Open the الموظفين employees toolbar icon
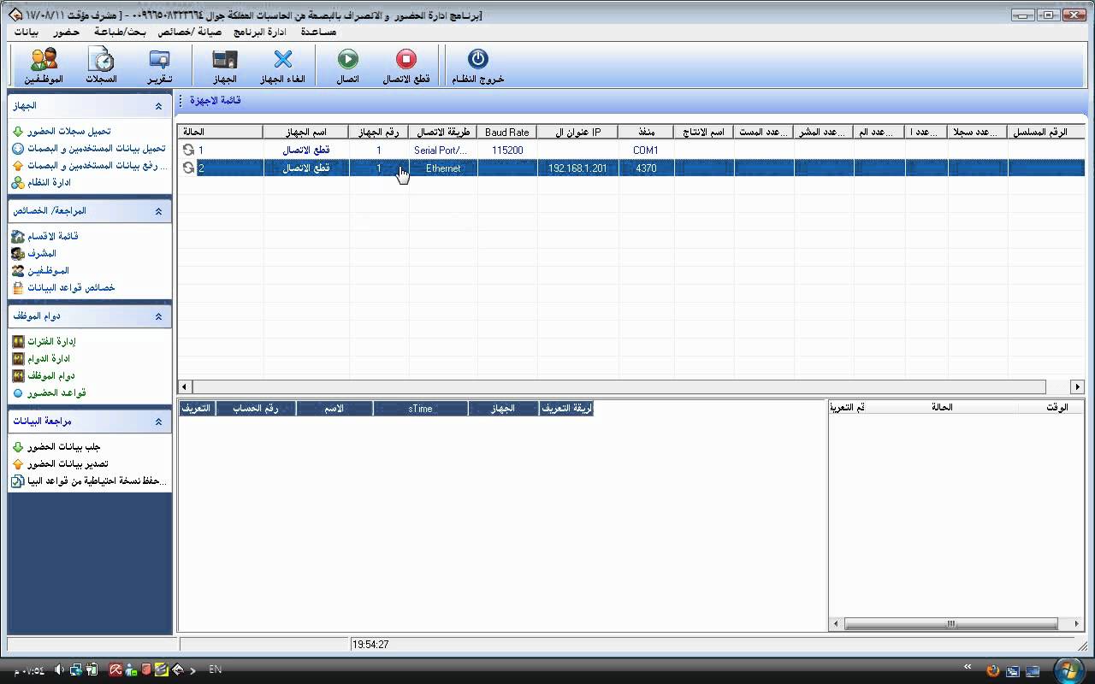The width and height of the screenshot is (1095, 684). tap(44, 59)
